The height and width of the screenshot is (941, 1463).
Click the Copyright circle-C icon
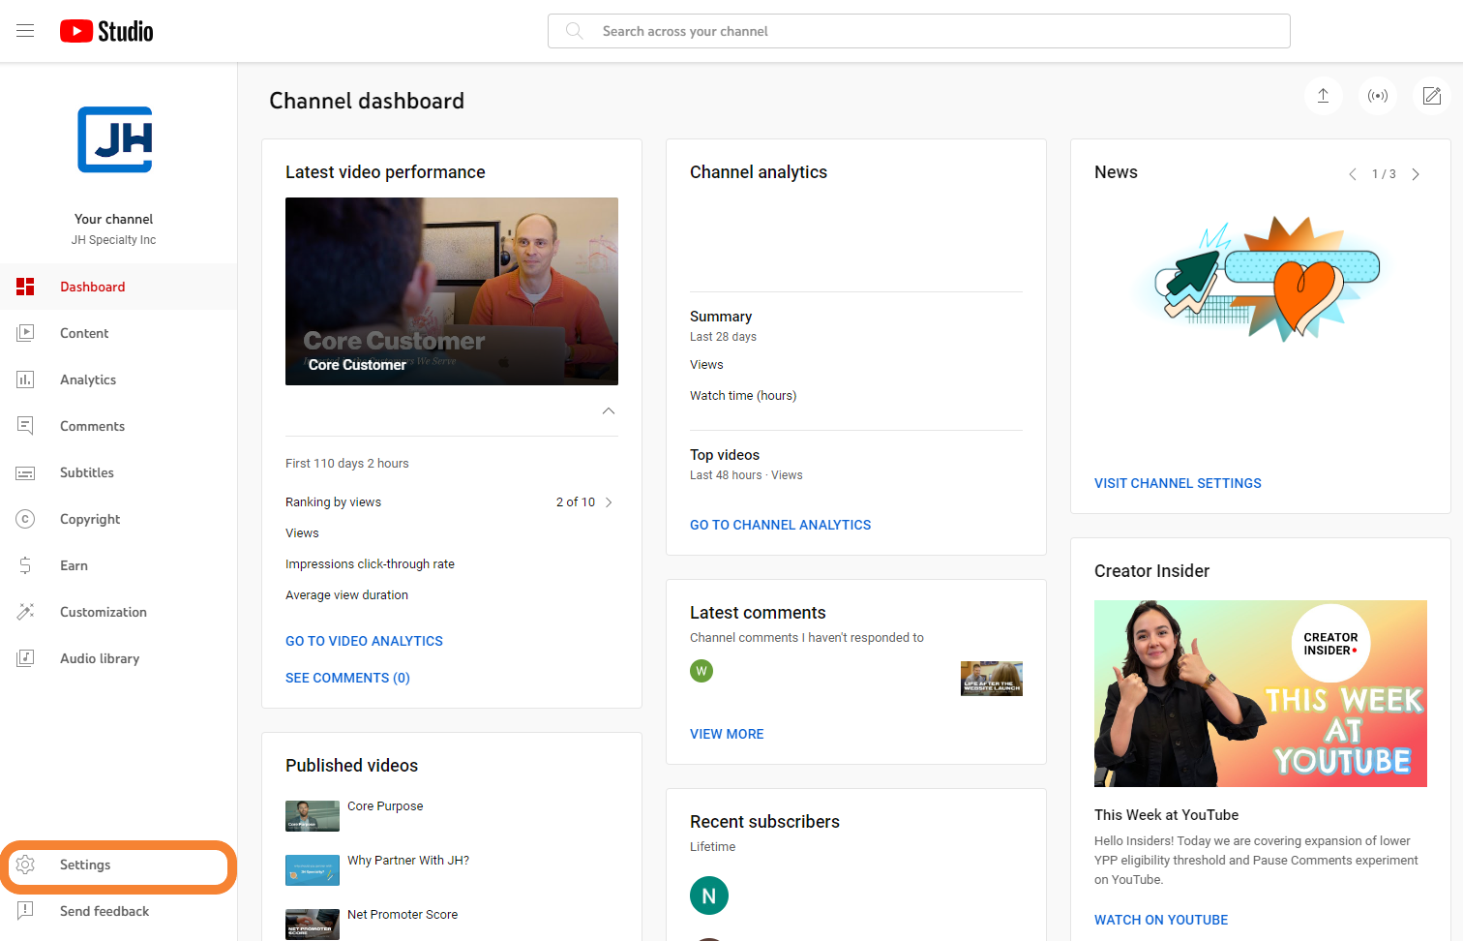(25, 519)
